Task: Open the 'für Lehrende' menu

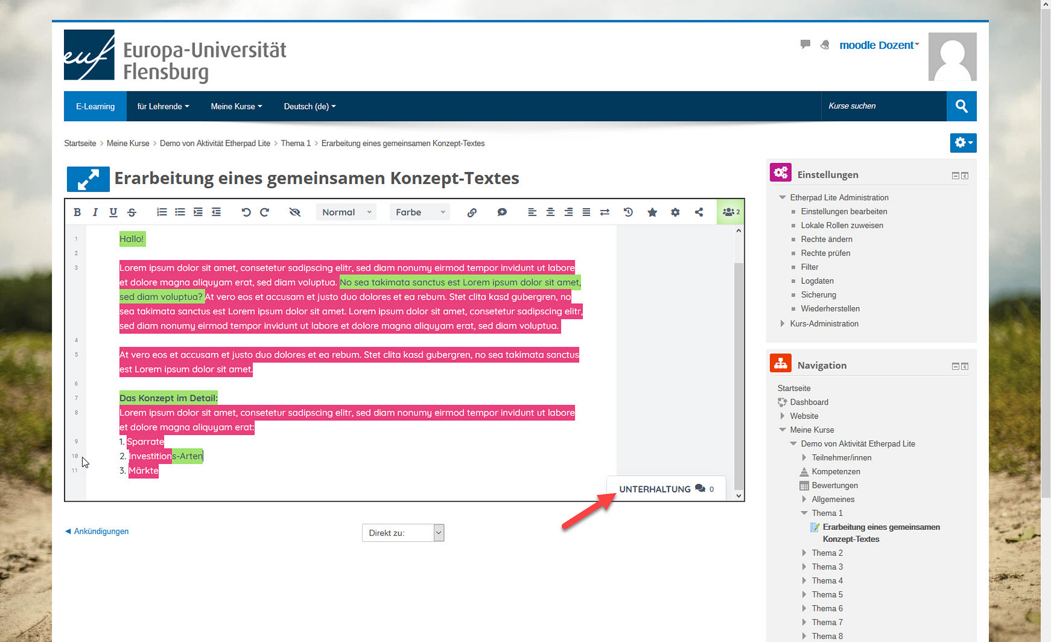Action: 163,106
